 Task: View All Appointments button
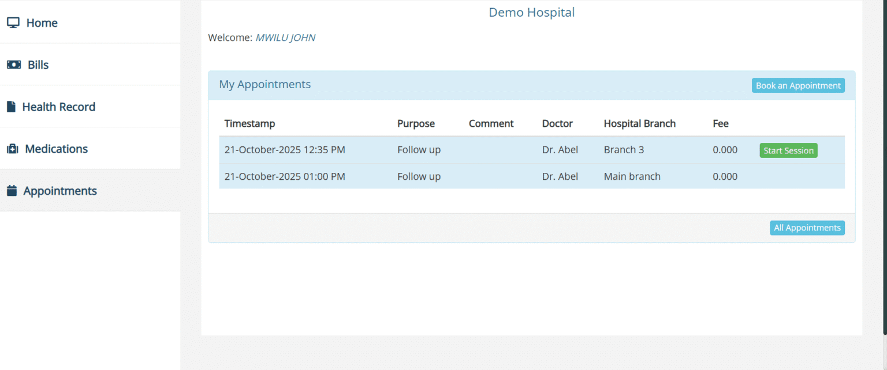[x=807, y=228]
